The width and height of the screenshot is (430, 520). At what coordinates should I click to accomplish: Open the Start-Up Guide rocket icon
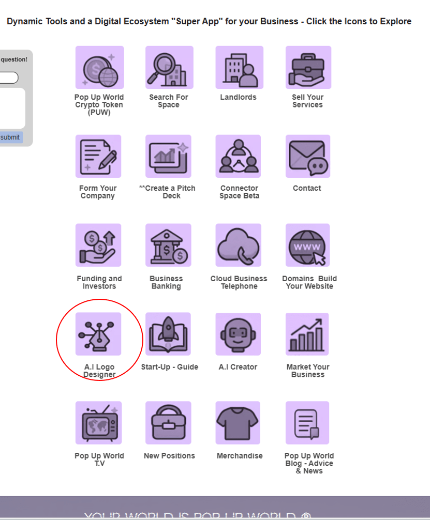(x=168, y=334)
